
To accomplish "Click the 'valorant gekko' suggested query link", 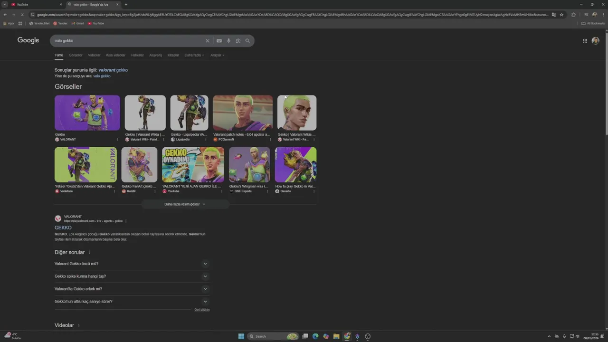I will coord(113,70).
